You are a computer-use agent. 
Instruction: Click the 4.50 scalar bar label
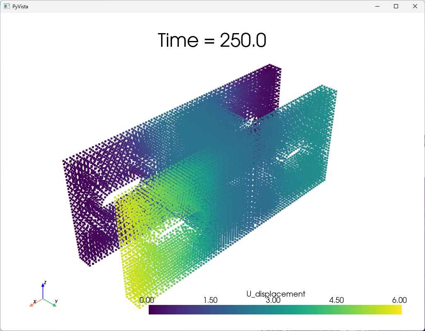click(336, 300)
